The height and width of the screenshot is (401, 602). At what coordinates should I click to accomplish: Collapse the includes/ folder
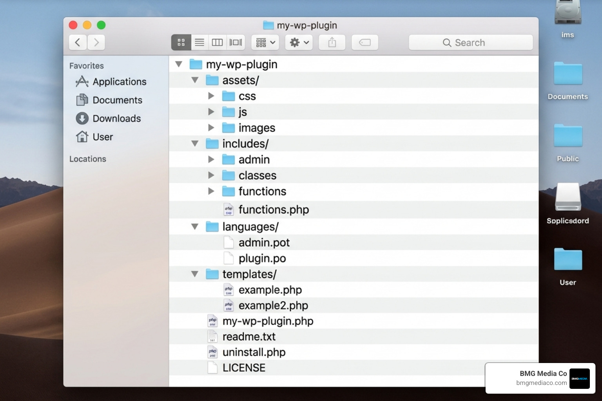pos(195,144)
